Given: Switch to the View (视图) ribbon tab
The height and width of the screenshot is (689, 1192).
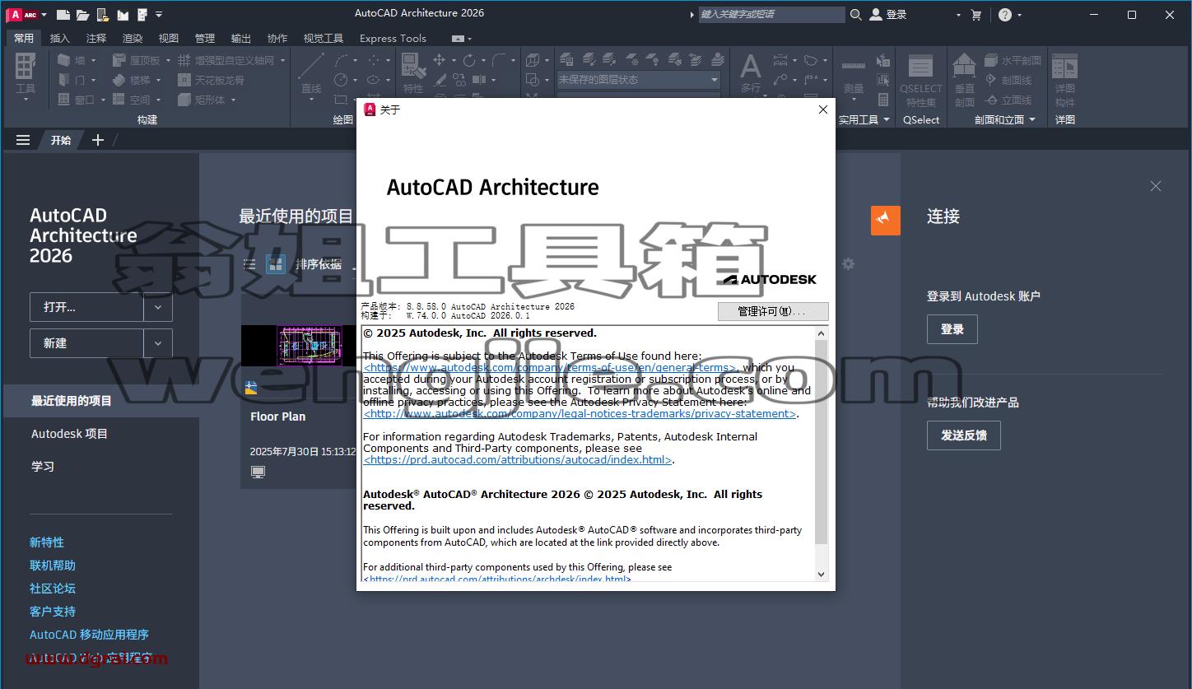Looking at the screenshot, I should (x=169, y=38).
